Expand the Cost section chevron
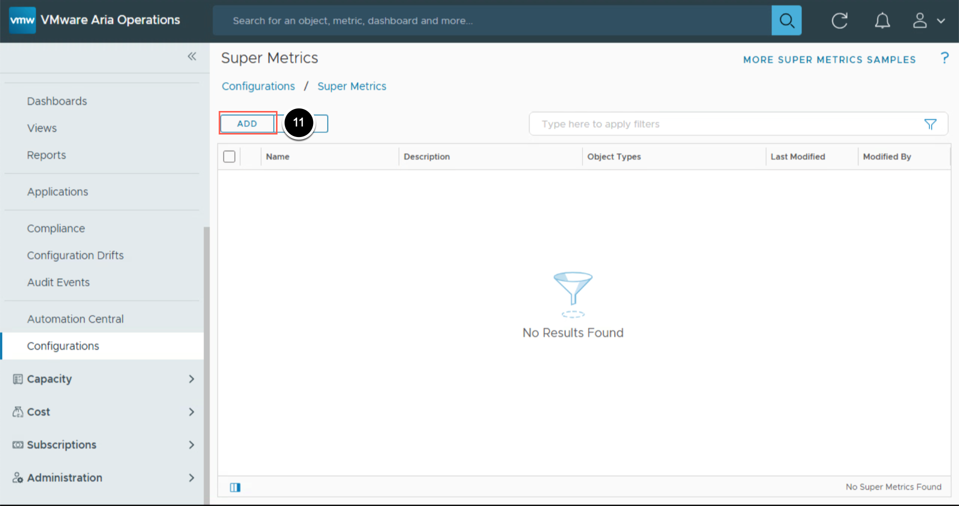959x506 pixels. click(191, 412)
